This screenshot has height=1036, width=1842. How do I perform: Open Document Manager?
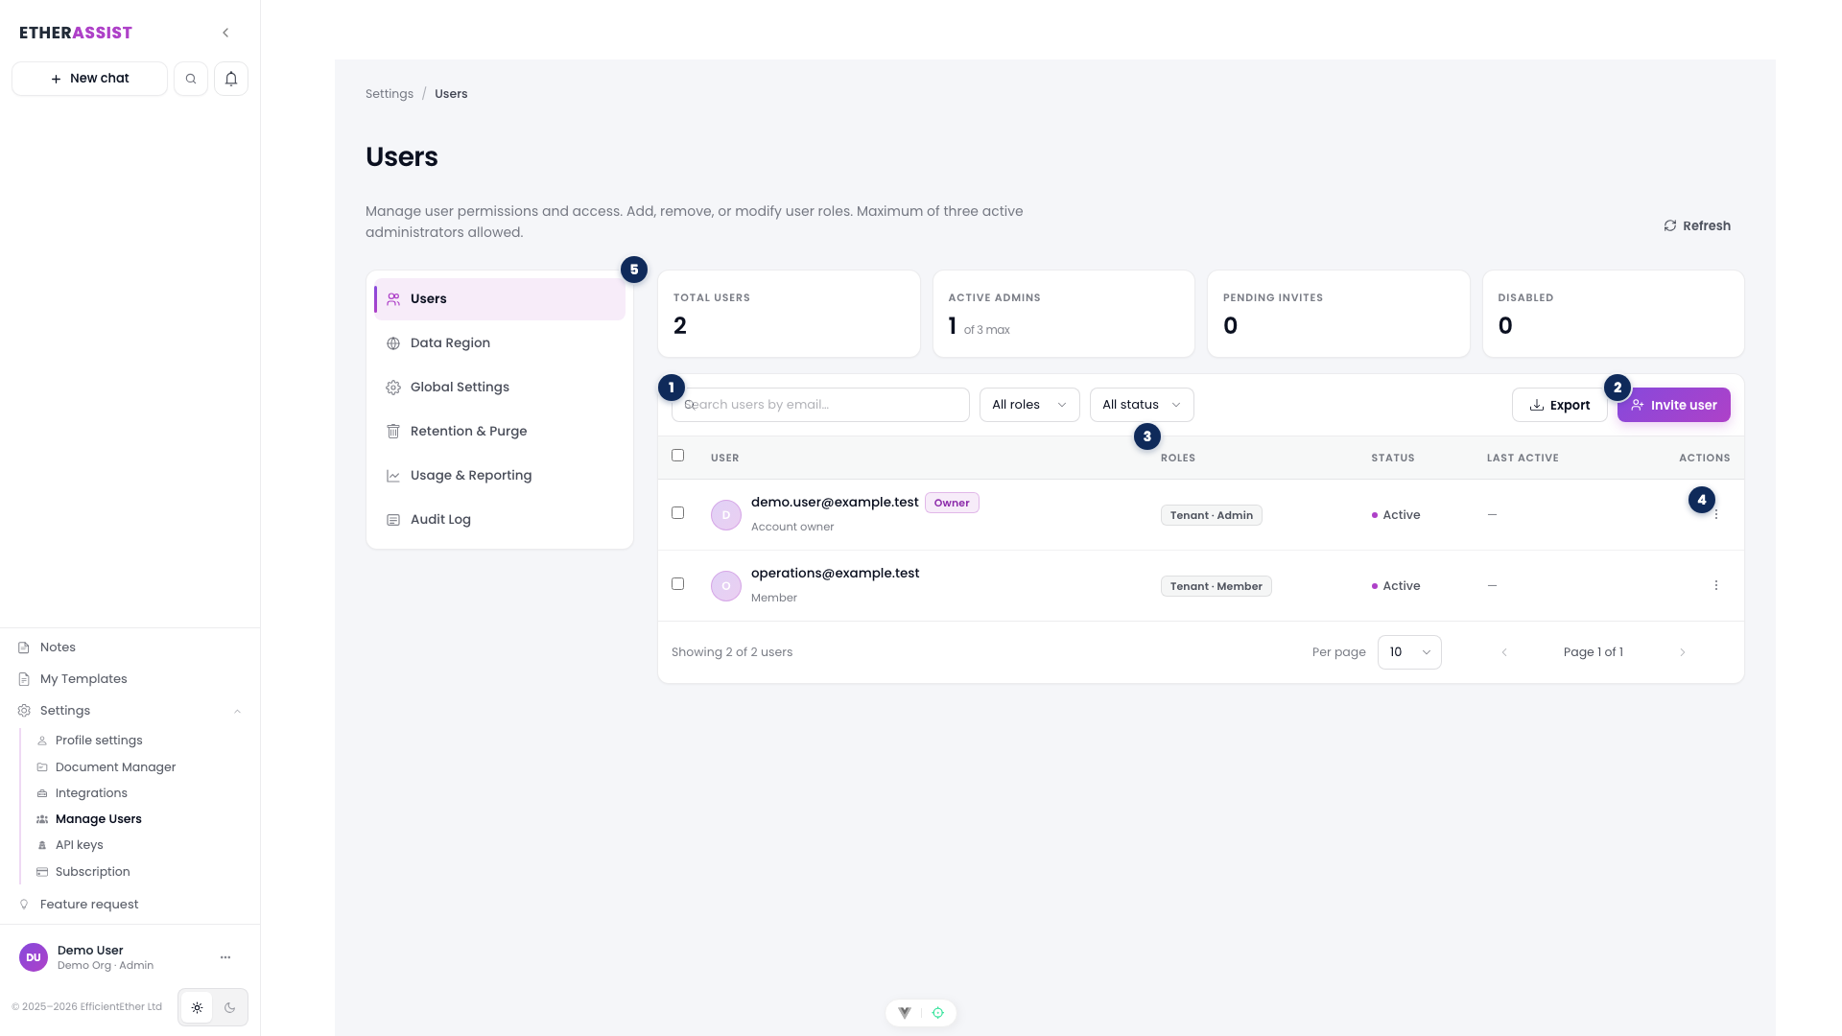pos(115,767)
